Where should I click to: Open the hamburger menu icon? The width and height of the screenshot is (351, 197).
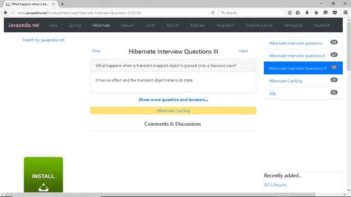point(346,13)
